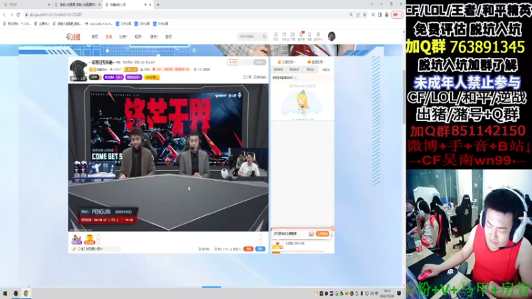
Task: Open the history clock icon
Action: pos(276,37)
